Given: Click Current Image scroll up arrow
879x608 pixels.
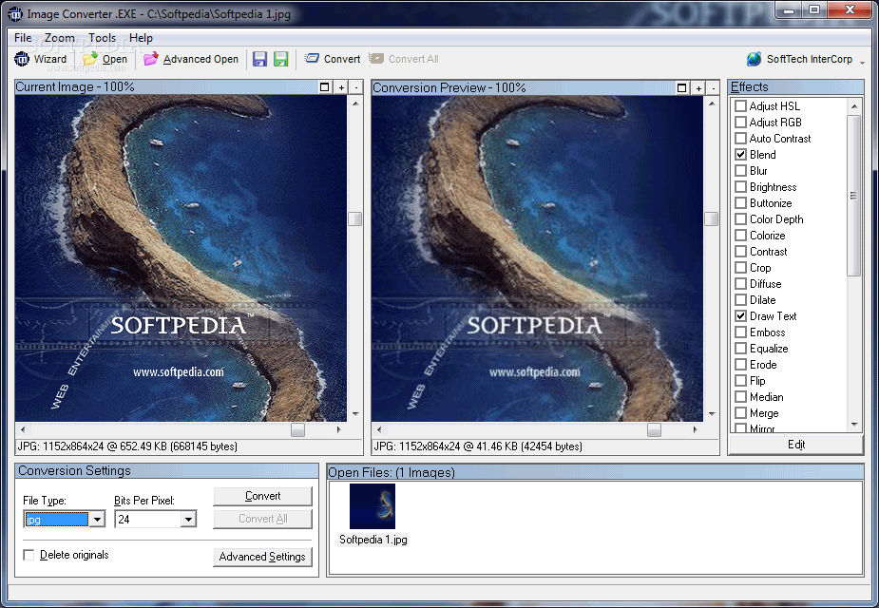Looking at the screenshot, I should click(x=355, y=104).
